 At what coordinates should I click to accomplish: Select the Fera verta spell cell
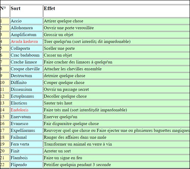point(26,144)
